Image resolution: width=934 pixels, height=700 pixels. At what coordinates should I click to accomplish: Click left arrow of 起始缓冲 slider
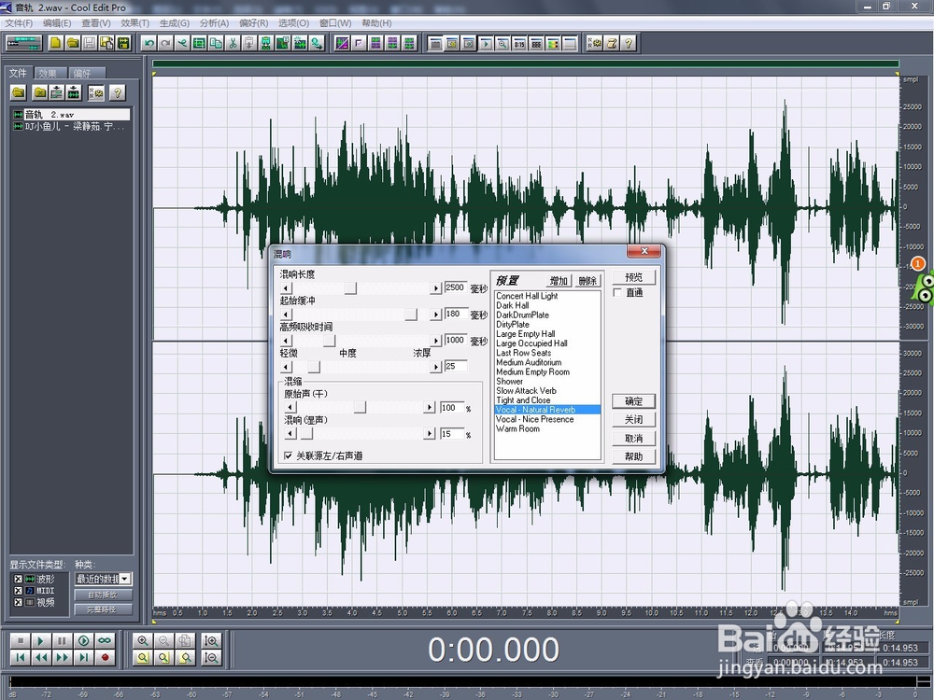287,315
